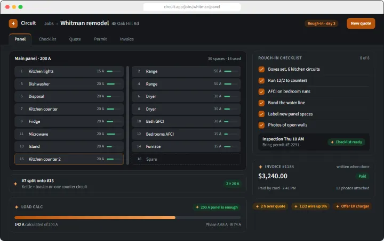Viewport: 384px width, 241px height.
Task: Click the Rough-in day 3 status badge
Action: pyautogui.click(x=321, y=23)
